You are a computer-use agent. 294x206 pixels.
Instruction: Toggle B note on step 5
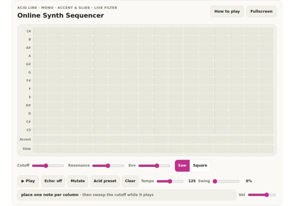click(x=101, y=39)
